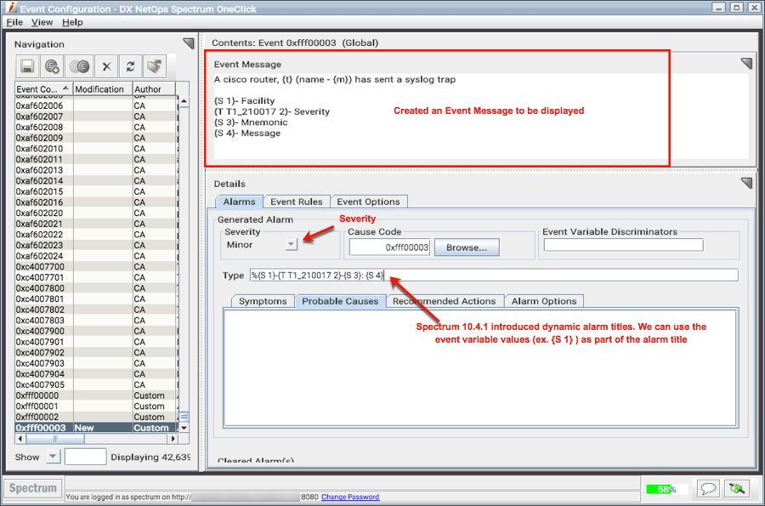
Task: Click the Create new event icon
Action: pos(53,66)
